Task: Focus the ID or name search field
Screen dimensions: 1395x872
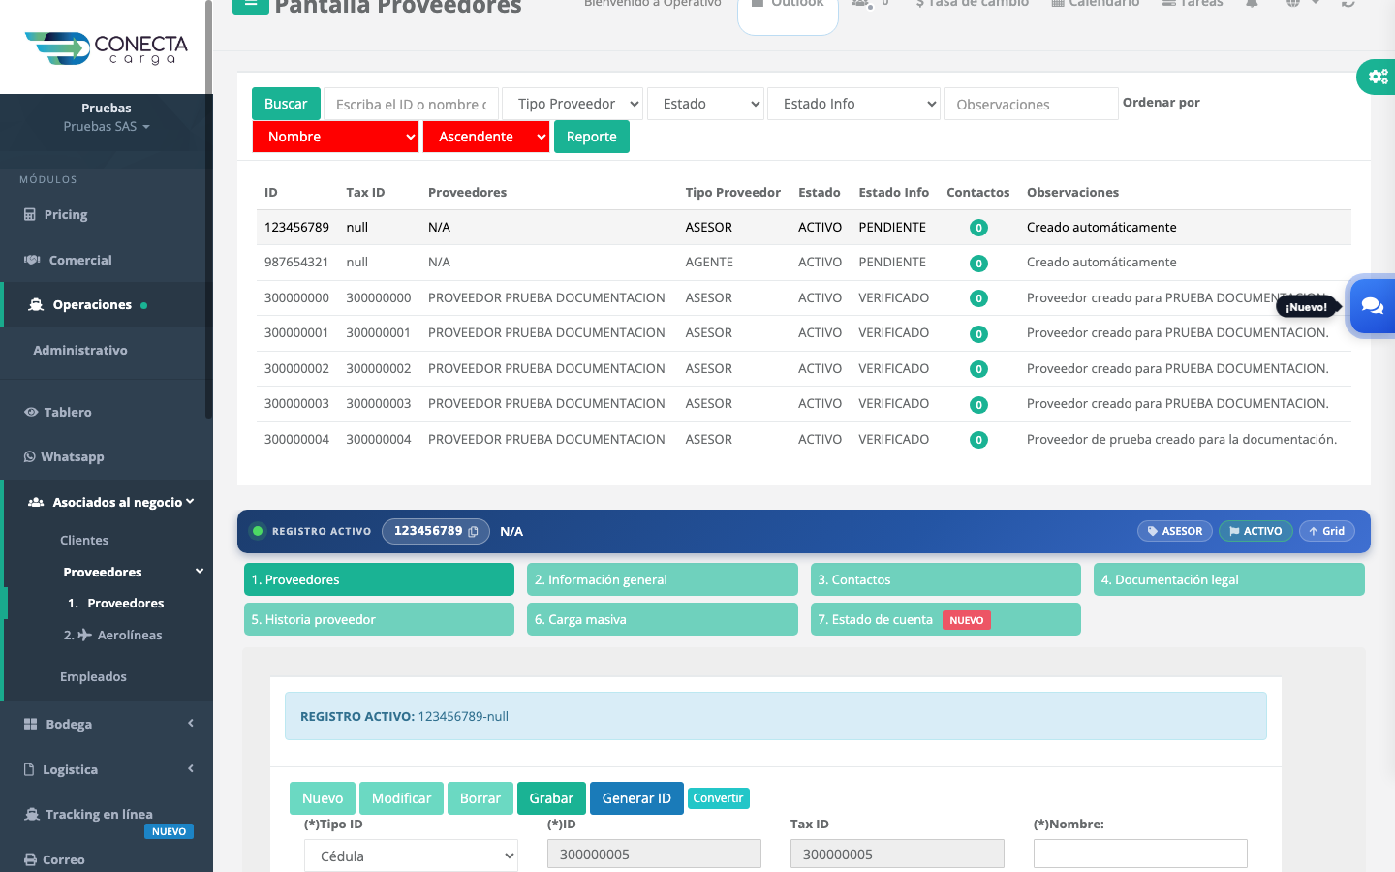Action: (x=411, y=104)
